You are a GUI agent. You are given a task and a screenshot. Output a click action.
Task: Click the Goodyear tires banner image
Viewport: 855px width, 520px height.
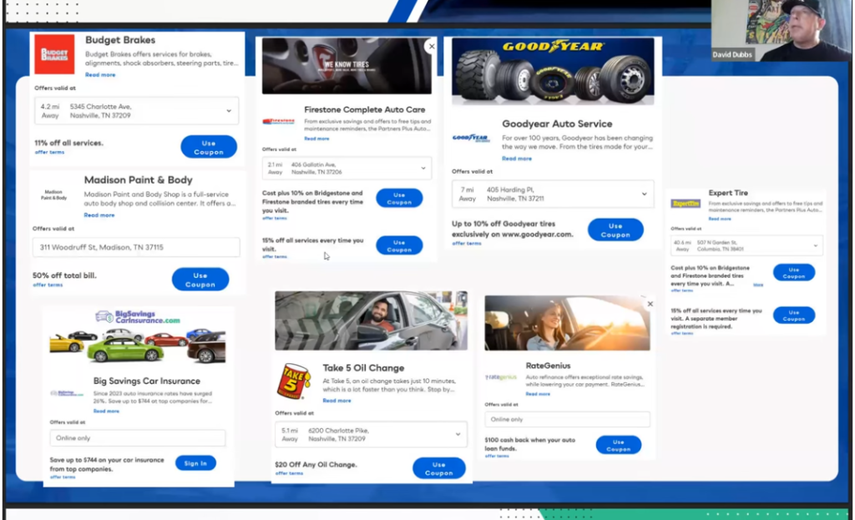pos(552,72)
